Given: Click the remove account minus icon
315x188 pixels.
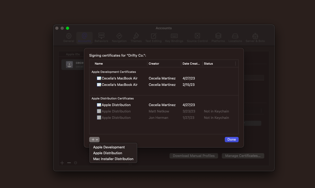Looking at the screenshot, I should point(69,163).
